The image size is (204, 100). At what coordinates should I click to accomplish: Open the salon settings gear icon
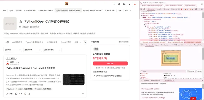(85, 42)
